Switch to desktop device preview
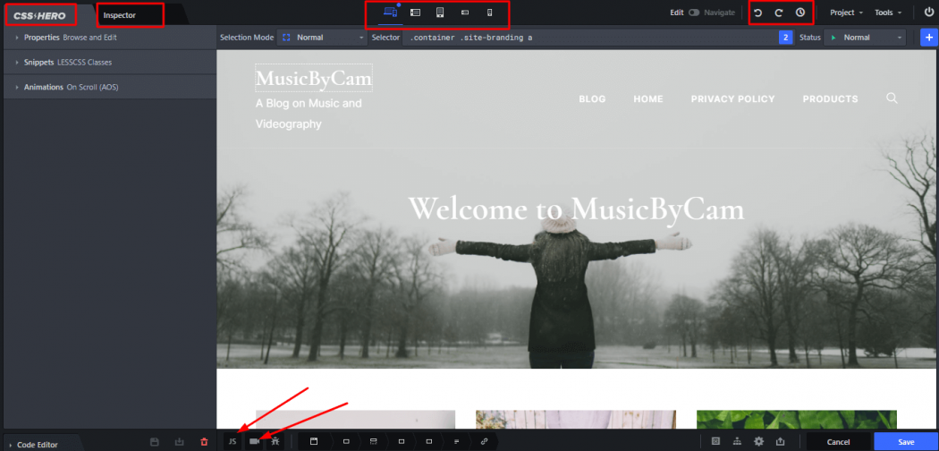The width and height of the screenshot is (939, 451). click(390, 13)
